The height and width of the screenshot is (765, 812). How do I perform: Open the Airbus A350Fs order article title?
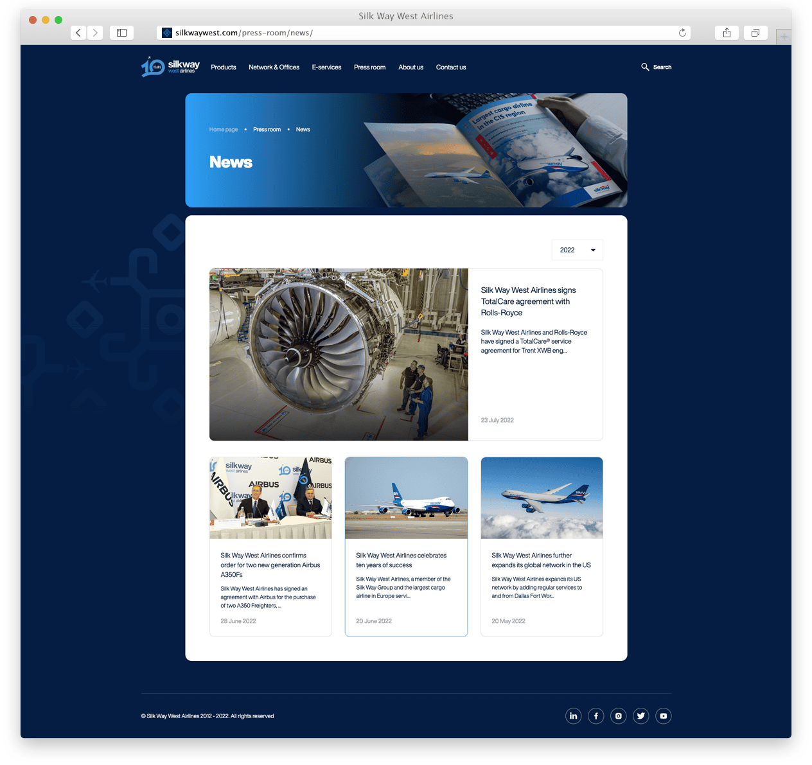pos(270,565)
